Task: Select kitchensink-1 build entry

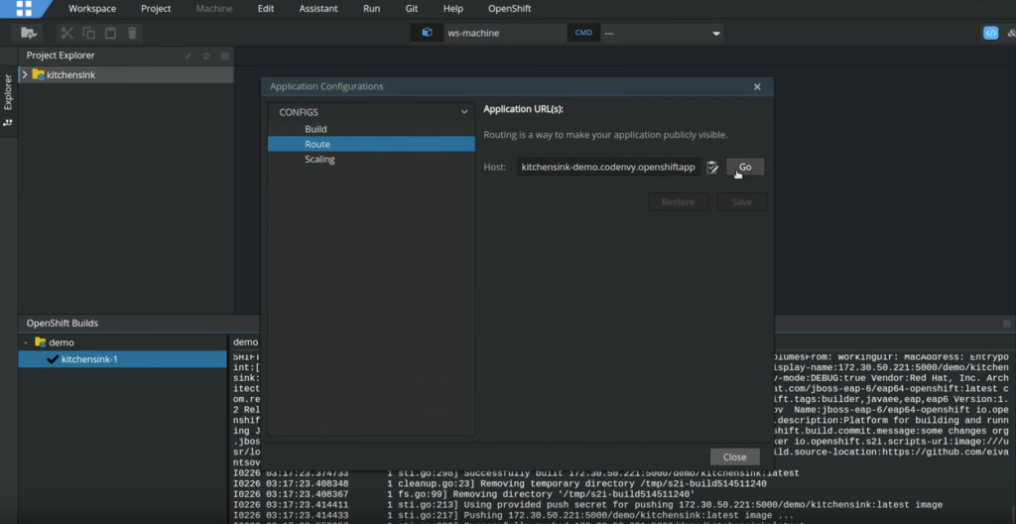Action: click(x=89, y=359)
